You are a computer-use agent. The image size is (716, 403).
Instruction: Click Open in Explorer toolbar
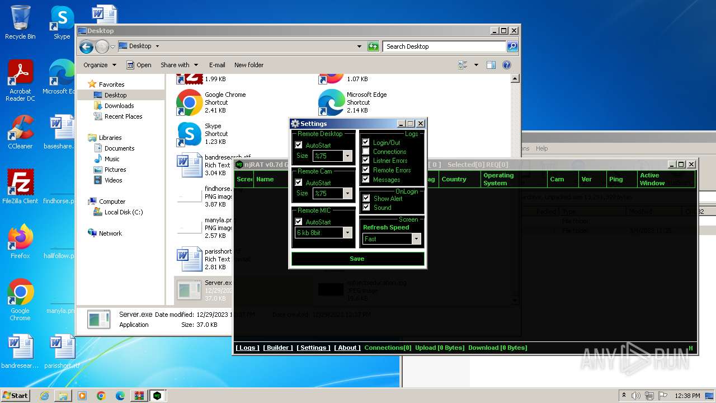point(139,65)
